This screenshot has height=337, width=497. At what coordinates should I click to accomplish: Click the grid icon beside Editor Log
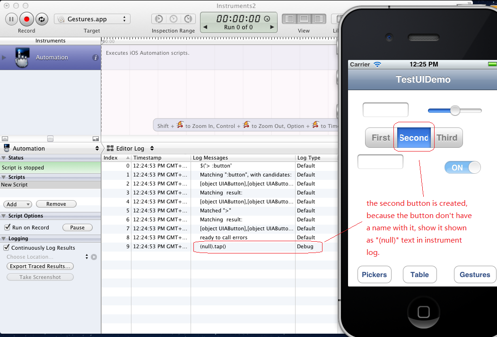(110, 148)
